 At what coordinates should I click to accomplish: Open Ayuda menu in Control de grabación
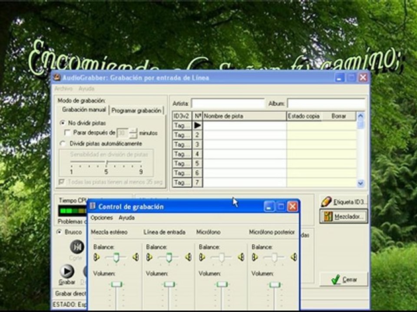click(x=126, y=218)
